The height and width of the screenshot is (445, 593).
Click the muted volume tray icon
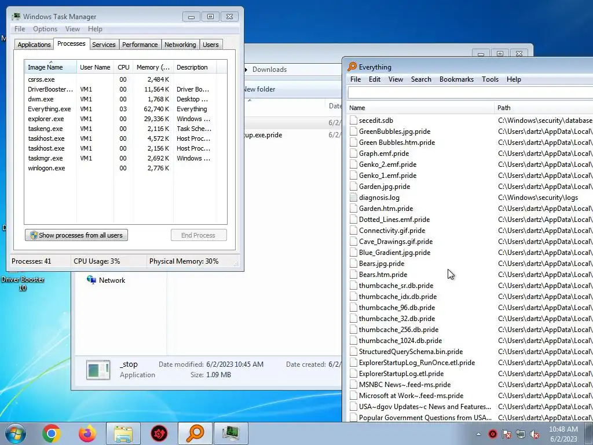click(x=535, y=434)
